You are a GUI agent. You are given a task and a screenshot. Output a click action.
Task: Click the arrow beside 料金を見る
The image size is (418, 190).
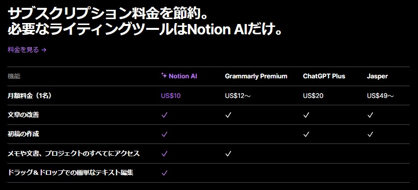point(44,50)
